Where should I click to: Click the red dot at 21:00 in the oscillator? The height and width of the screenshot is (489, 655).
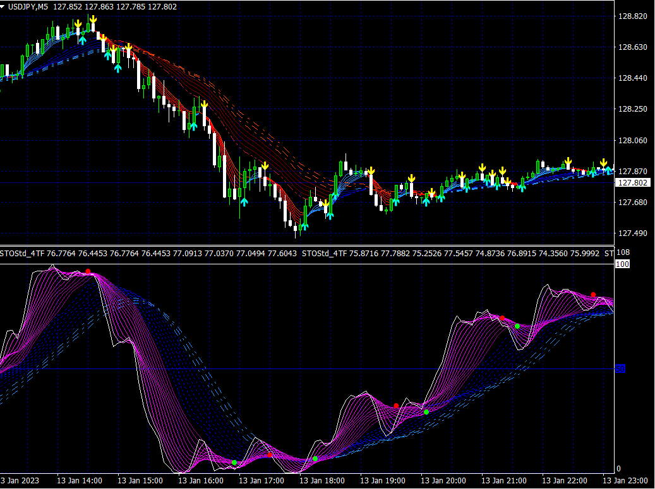(x=503, y=319)
